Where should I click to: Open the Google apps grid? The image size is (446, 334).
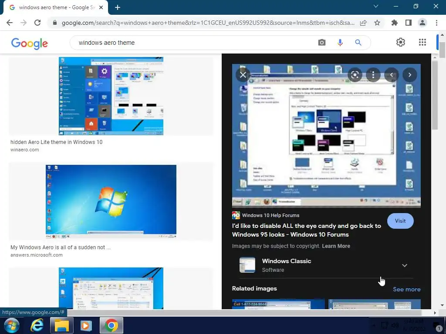422,42
